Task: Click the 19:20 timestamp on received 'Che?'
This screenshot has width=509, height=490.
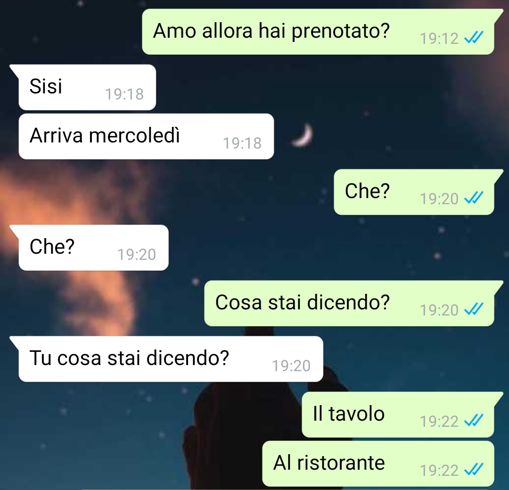Action: click(137, 255)
